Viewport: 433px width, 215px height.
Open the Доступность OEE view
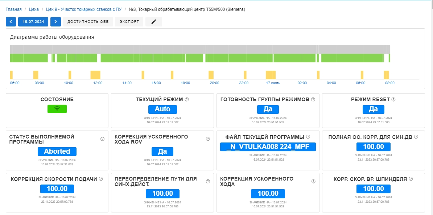pos(88,22)
